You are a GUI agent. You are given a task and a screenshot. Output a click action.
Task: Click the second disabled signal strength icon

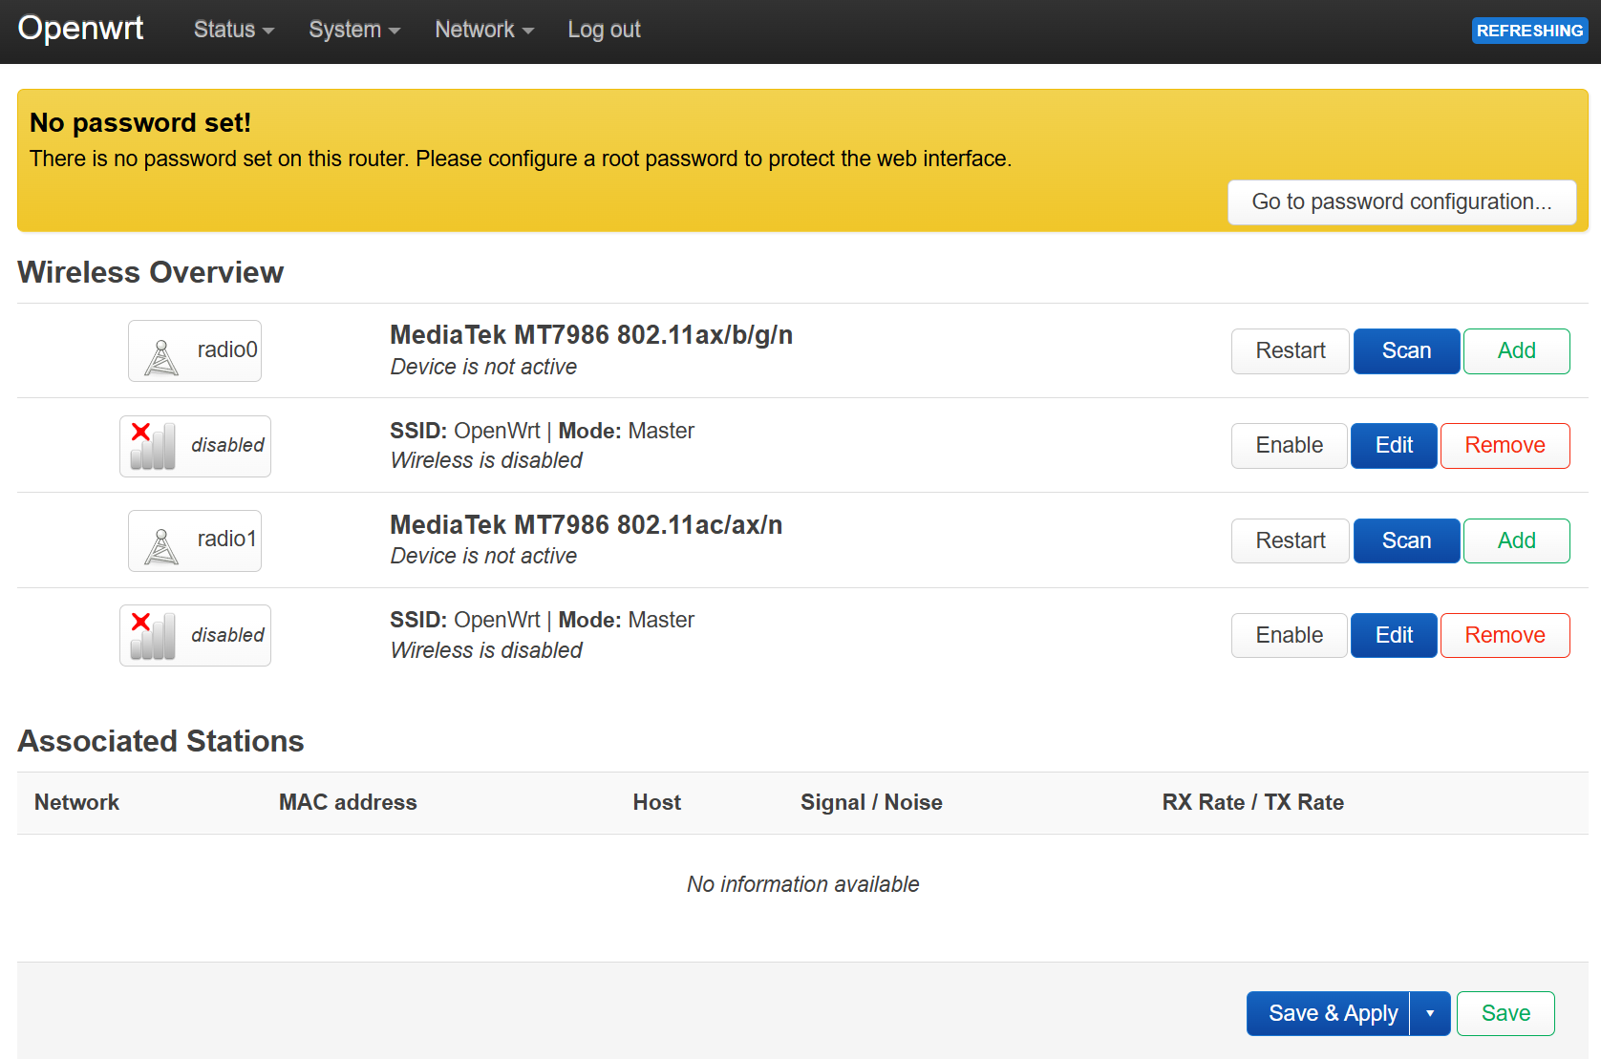[153, 636]
